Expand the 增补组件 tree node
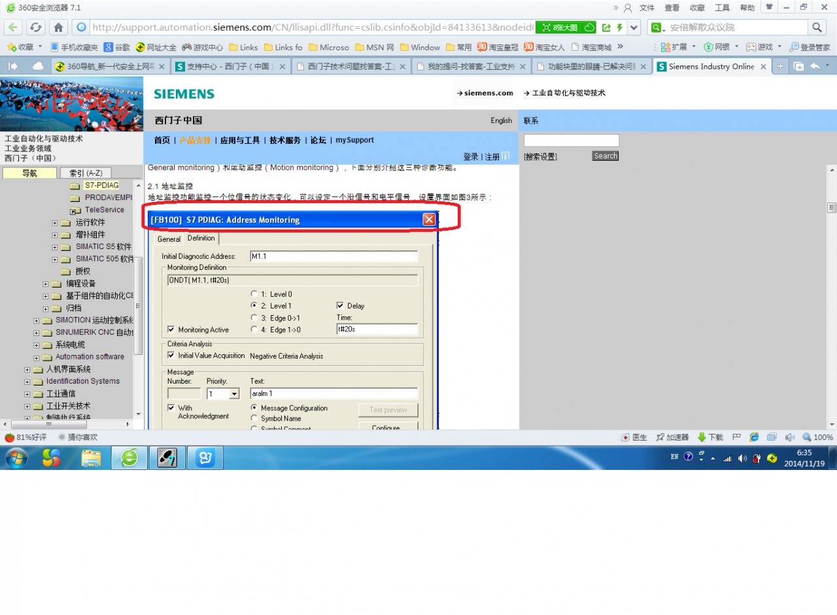The height and width of the screenshot is (615, 837). [55, 235]
